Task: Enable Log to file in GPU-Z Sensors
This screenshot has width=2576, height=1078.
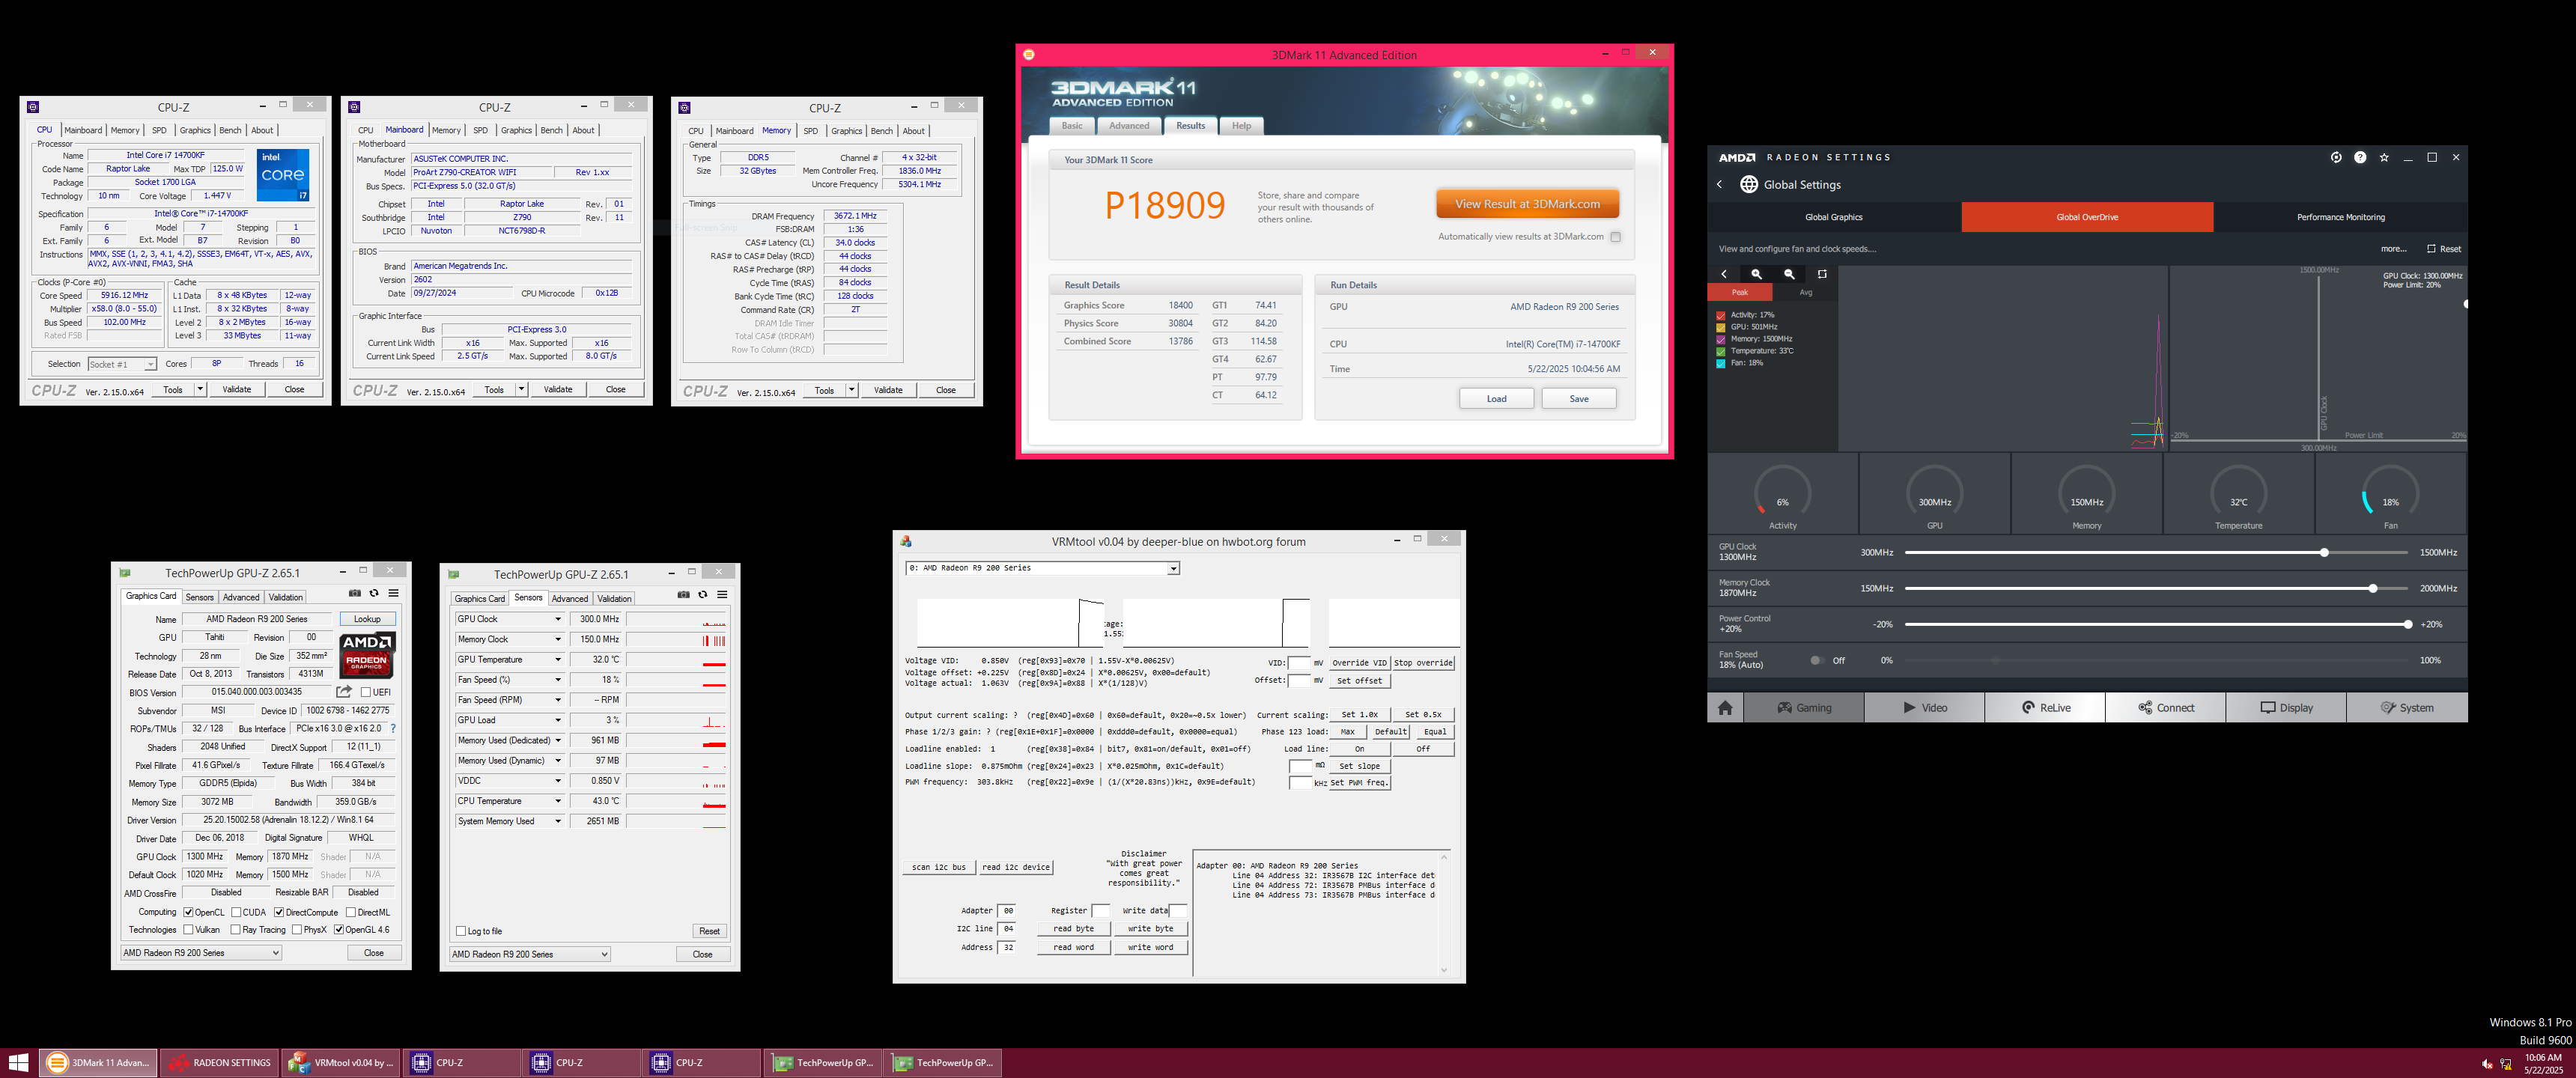Action: coord(461,931)
